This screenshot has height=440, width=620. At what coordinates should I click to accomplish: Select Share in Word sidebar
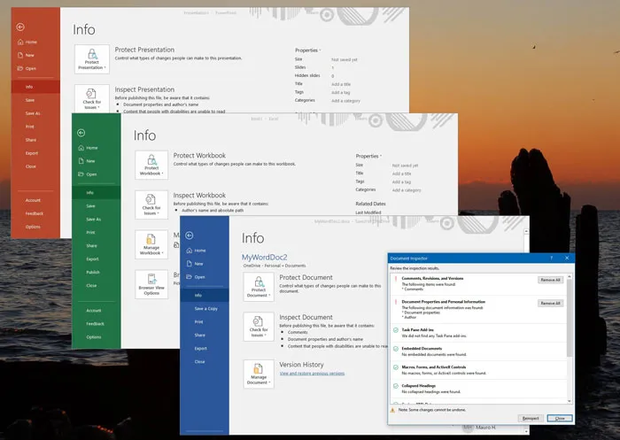tap(199, 336)
